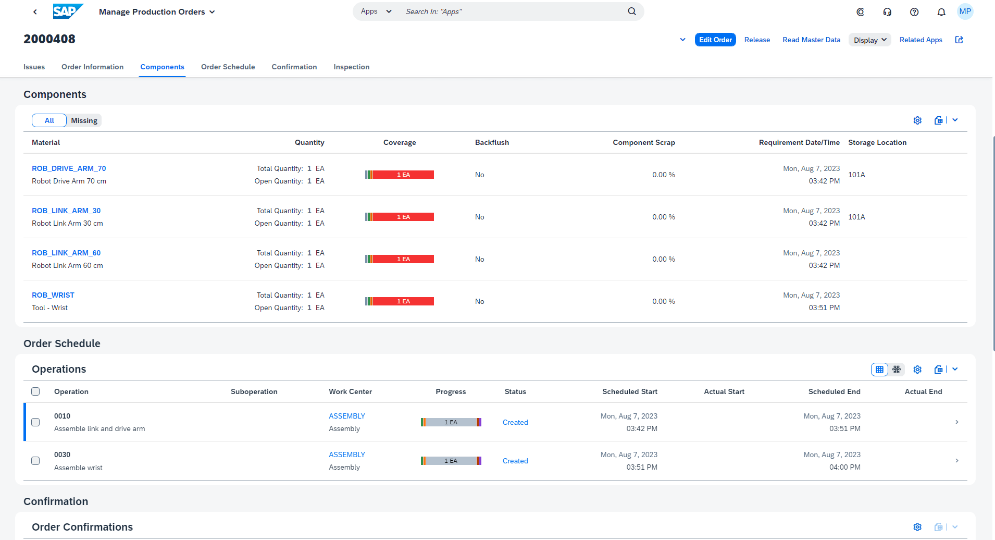The height and width of the screenshot is (540, 995).
Task: Switch Operations to process flow view
Action: coord(897,369)
